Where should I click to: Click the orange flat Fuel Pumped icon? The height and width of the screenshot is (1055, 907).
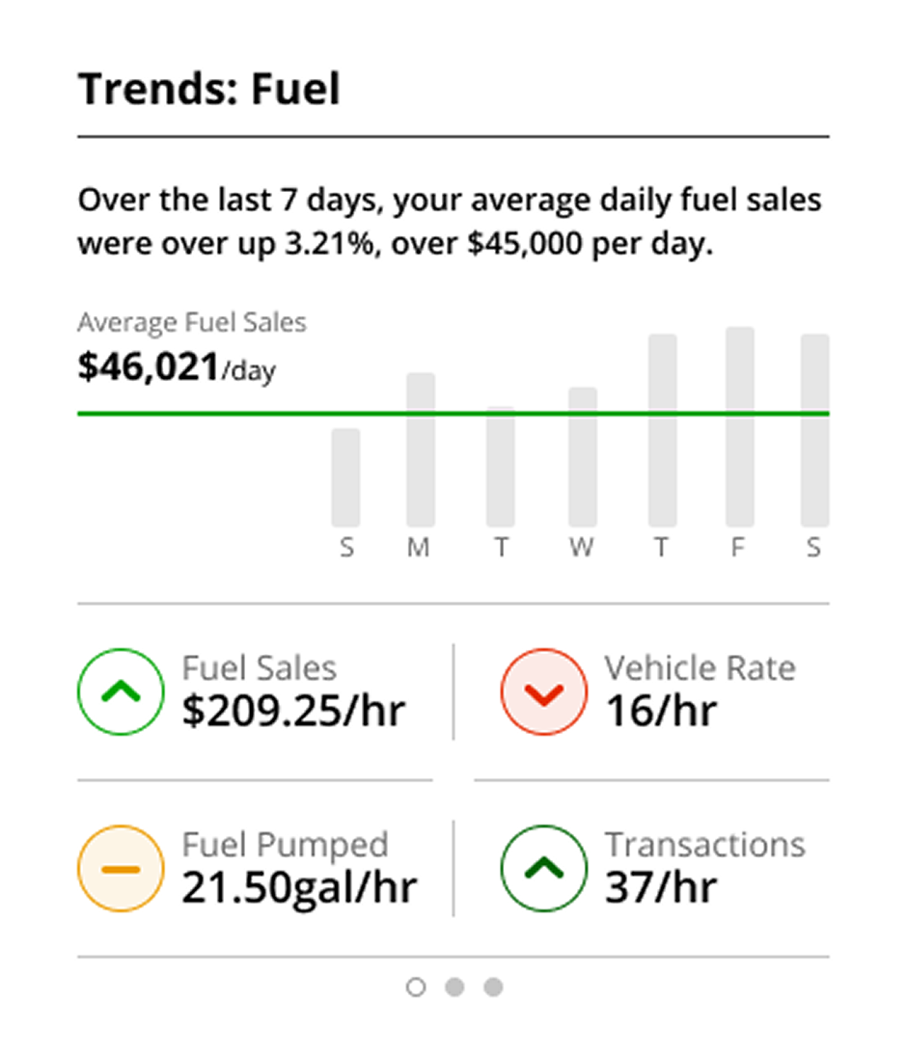pos(120,868)
